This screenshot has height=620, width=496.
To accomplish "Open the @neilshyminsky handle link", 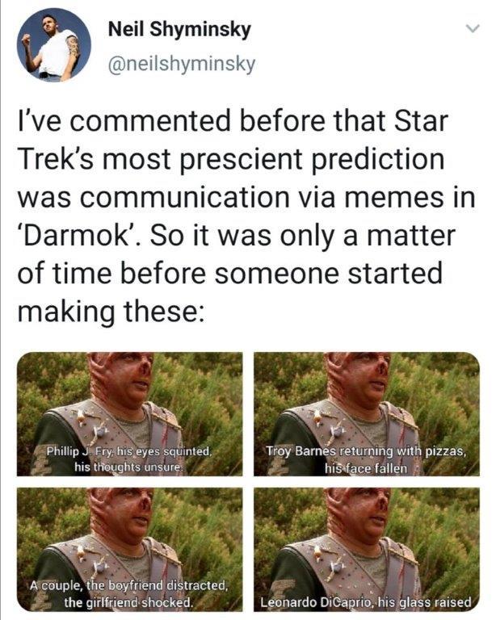I will 182,64.
